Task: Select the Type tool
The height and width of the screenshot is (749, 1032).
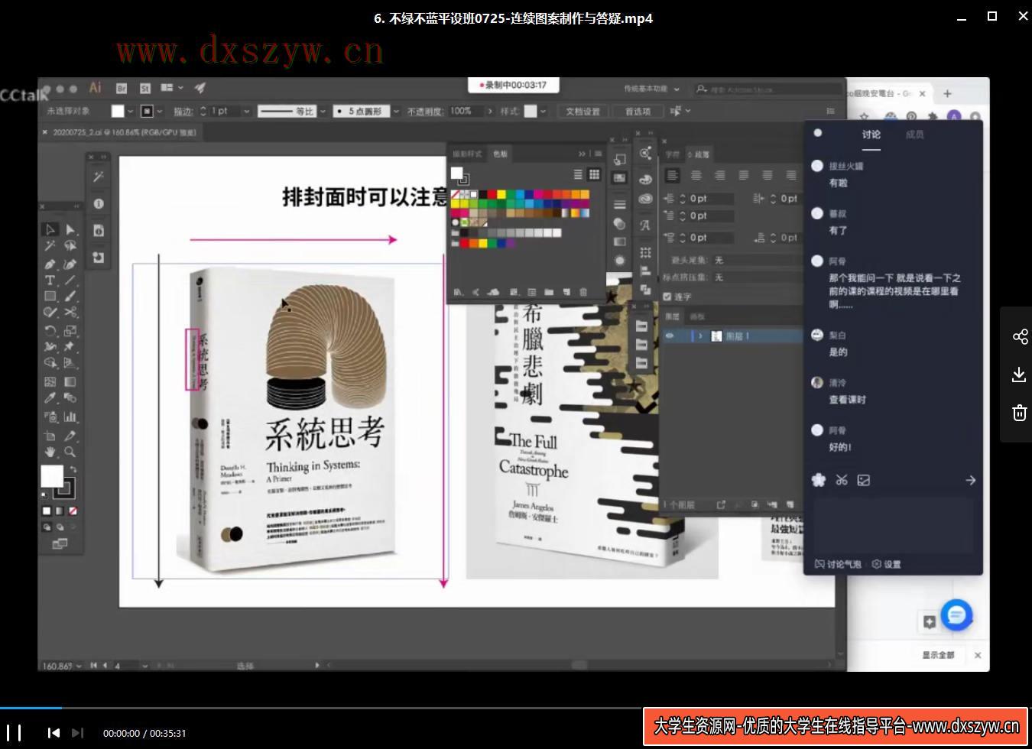Action: 50,280
